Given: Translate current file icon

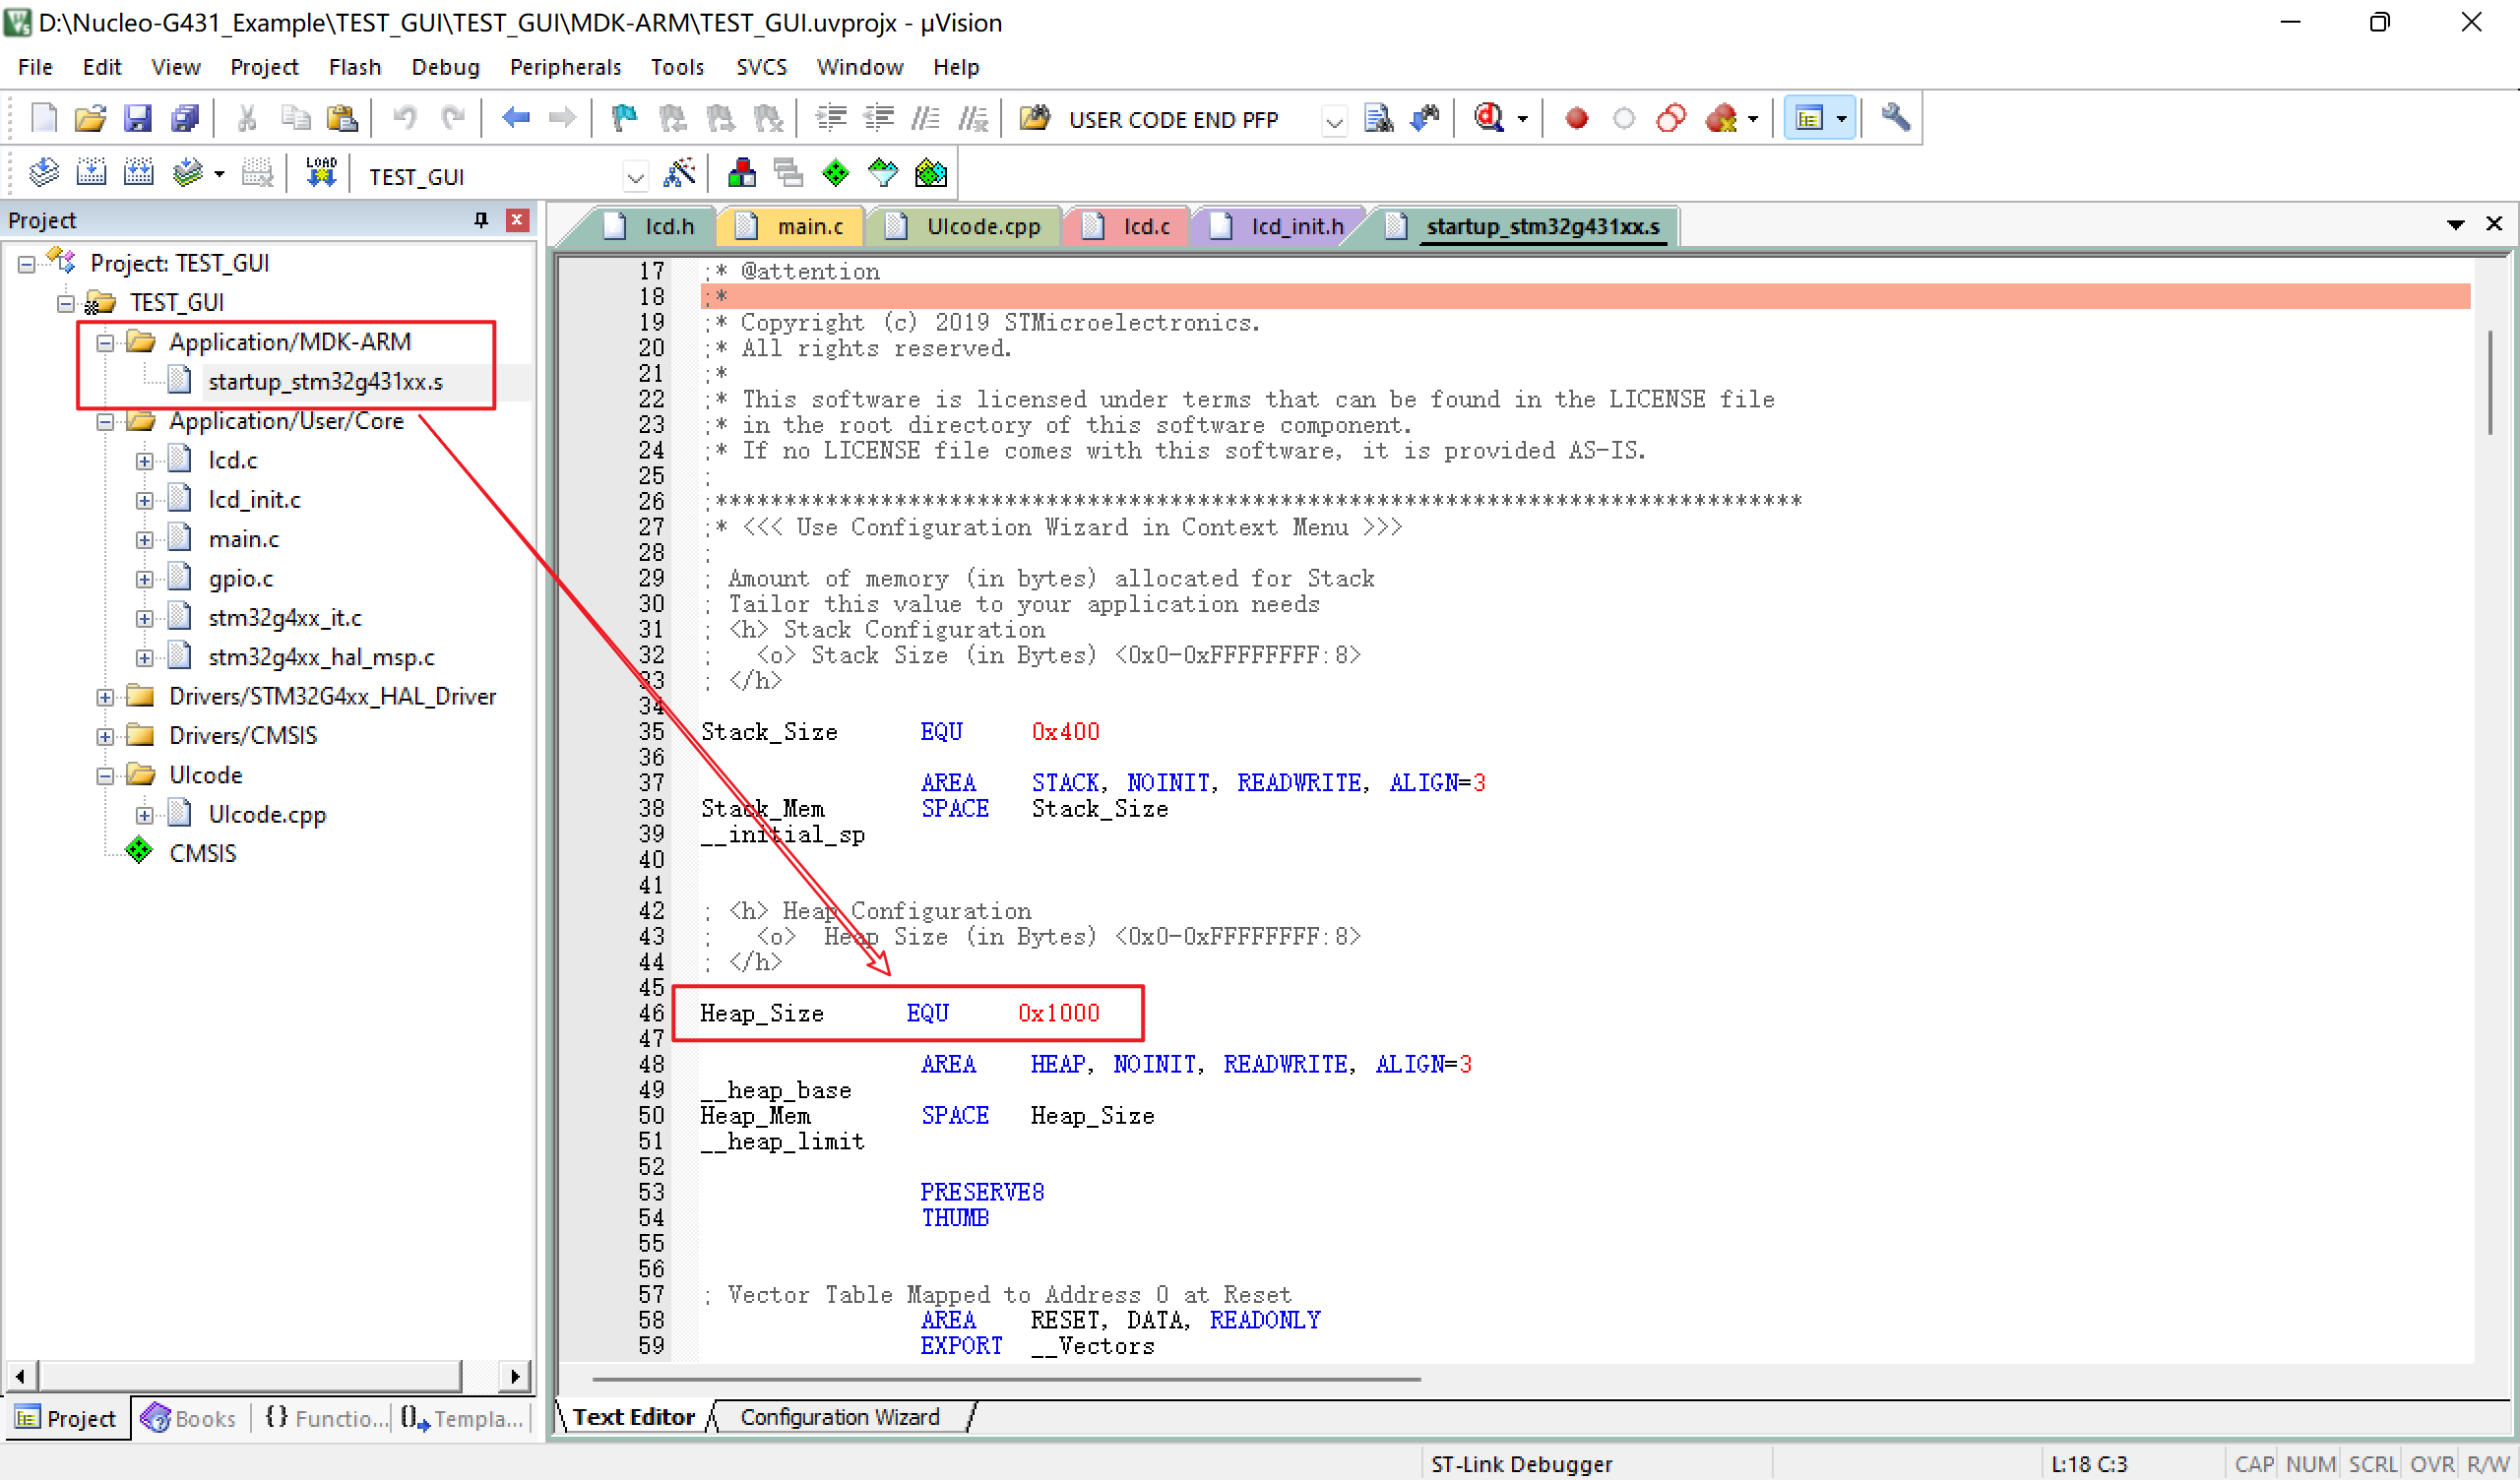Looking at the screenshot, I should click(x=44, y=175).
